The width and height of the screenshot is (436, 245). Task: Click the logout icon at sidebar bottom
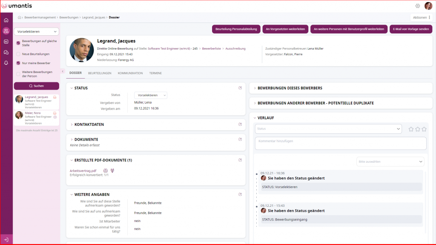coord(6,240)
